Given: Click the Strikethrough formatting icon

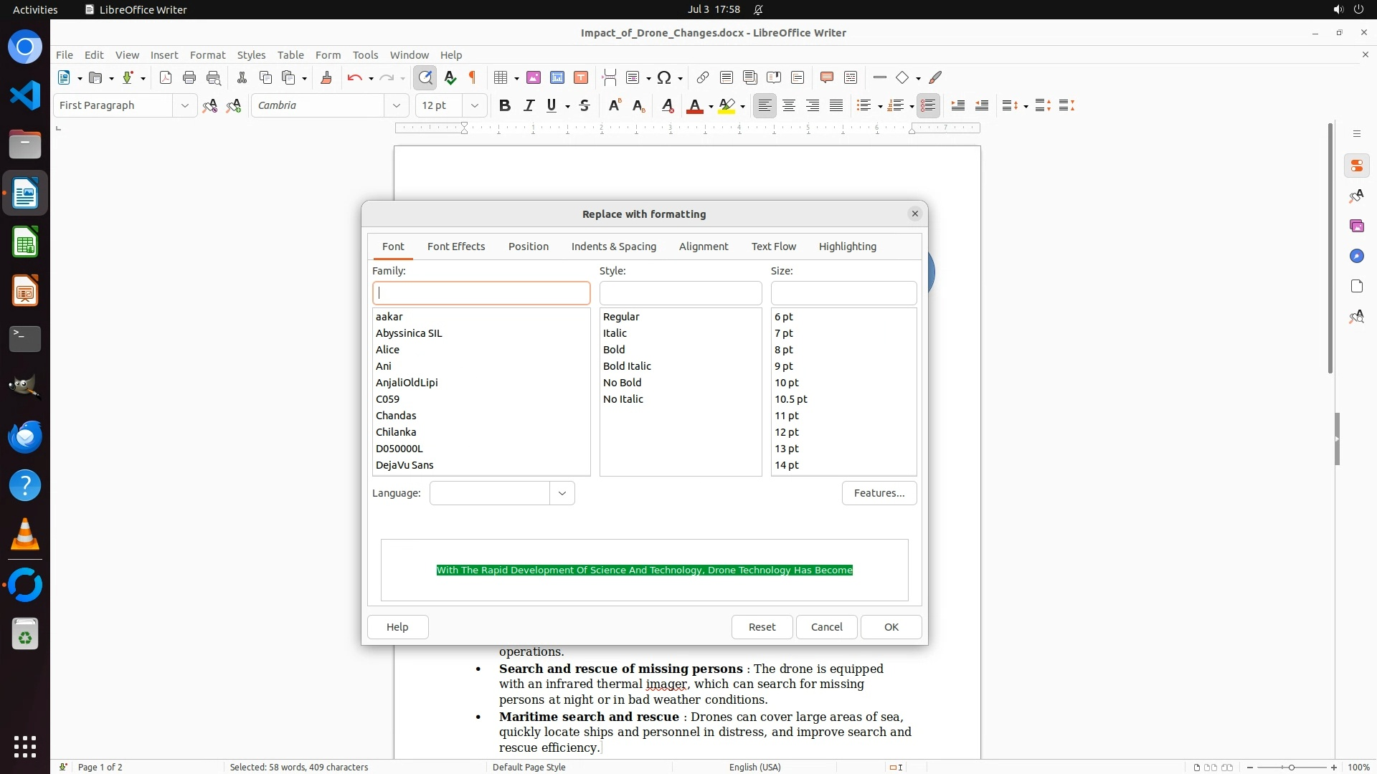Looking at the screenshot, I should click(585, 105).
